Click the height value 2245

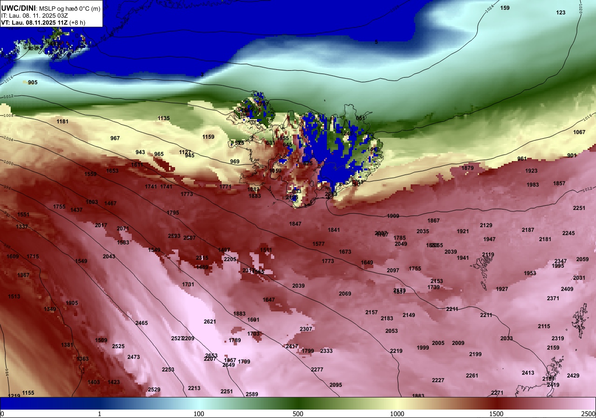click(569, 233)
